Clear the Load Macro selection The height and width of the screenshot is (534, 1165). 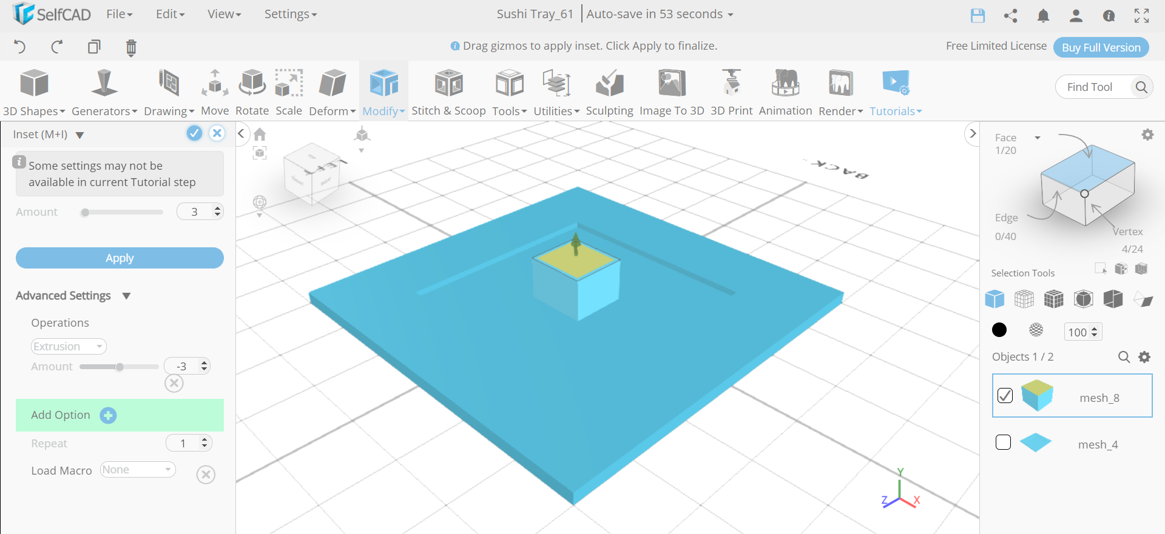(206, 474)
